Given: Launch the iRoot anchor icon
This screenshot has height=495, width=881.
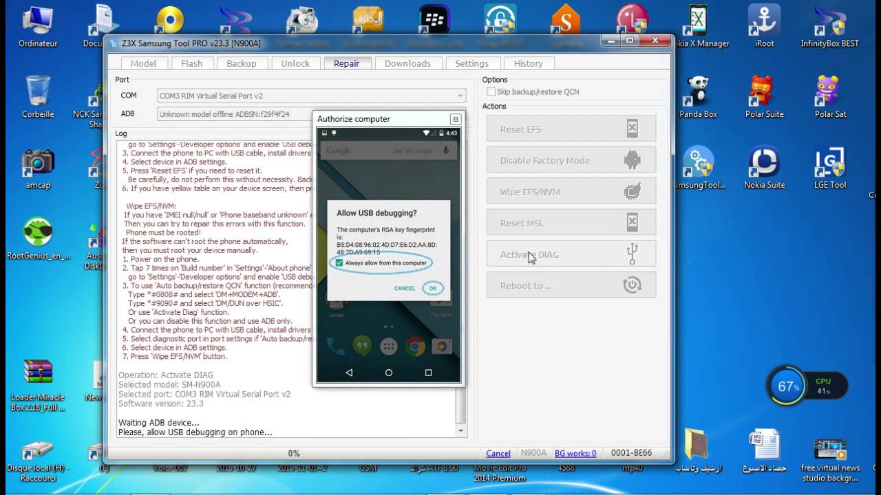Looking at the screenshot, I should pos(764,25).
